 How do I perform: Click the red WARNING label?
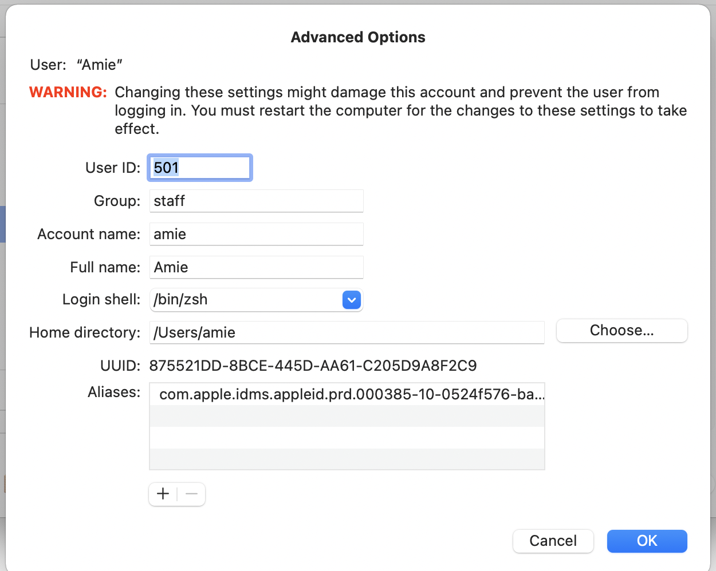pos(68,93)
